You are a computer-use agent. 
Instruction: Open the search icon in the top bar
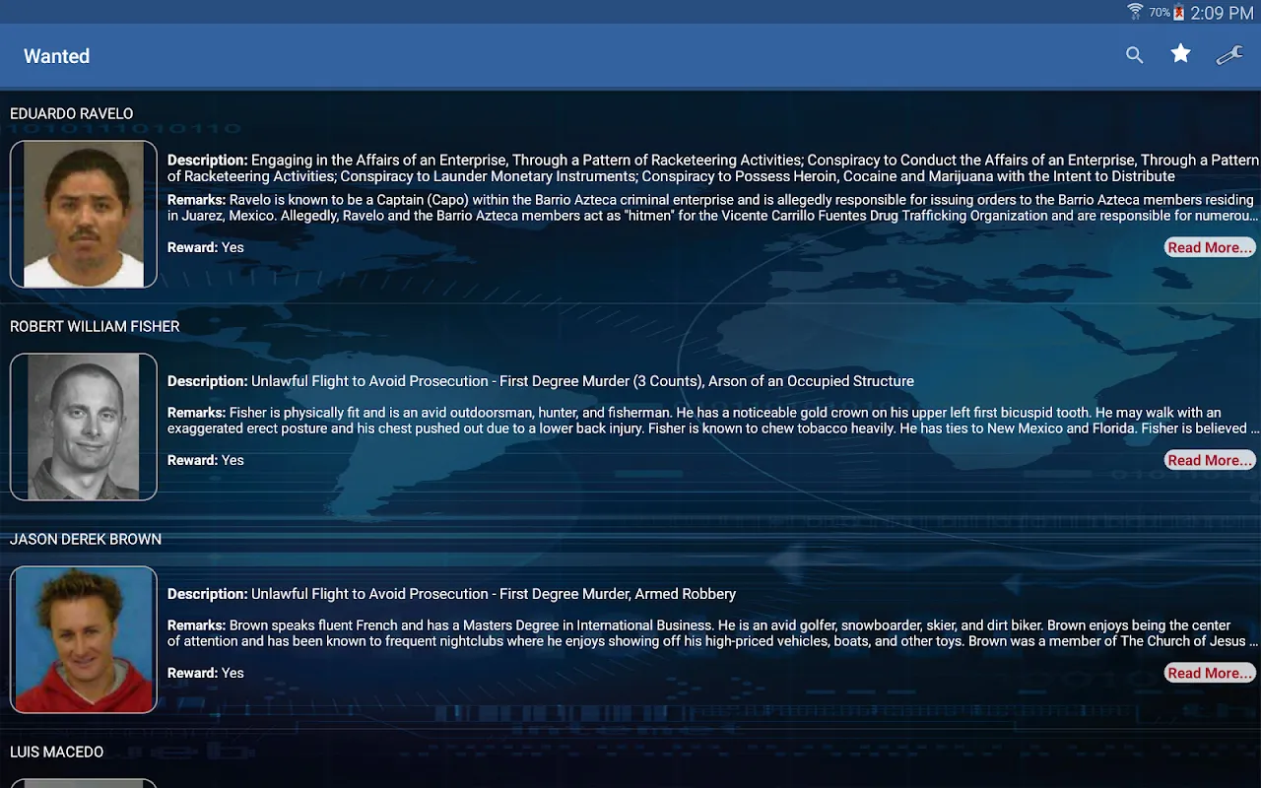click(1135, 56)
